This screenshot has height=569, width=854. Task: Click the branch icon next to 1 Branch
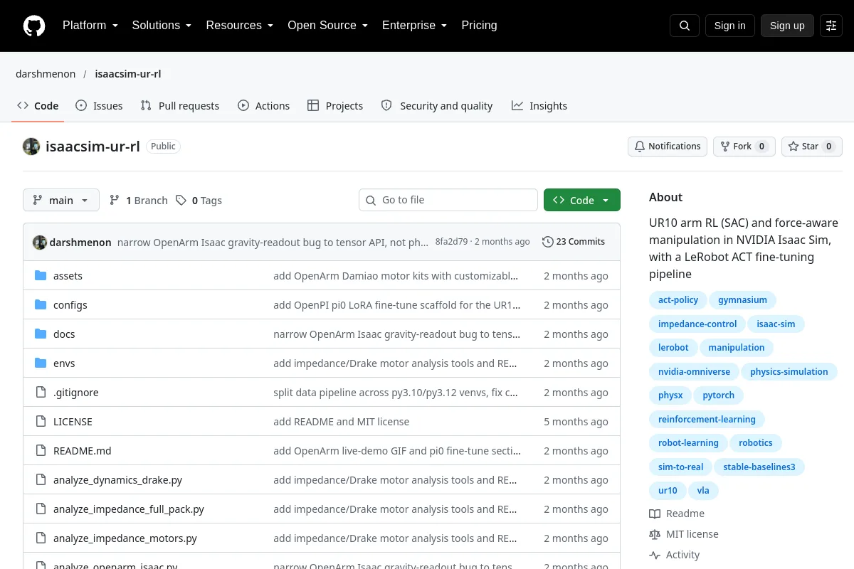(115, 201)
